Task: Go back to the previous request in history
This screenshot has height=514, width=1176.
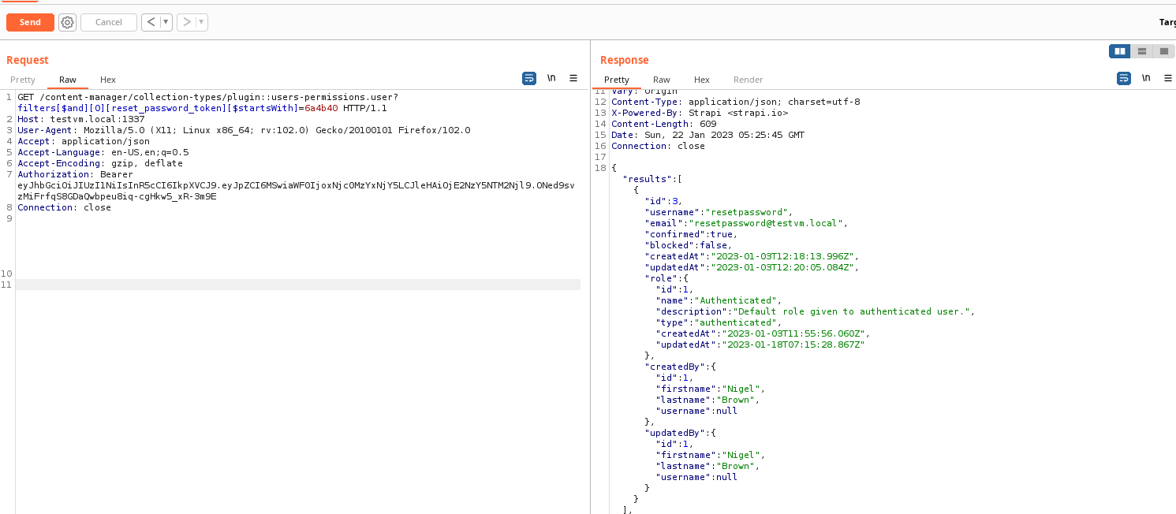Action: pyautogui.click(x=151, y=22)
